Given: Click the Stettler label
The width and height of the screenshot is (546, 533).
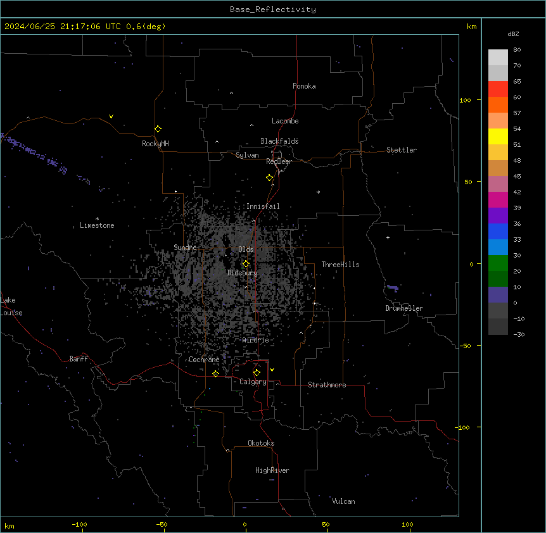Looking at the screenshot, I should tap(402, 150).
